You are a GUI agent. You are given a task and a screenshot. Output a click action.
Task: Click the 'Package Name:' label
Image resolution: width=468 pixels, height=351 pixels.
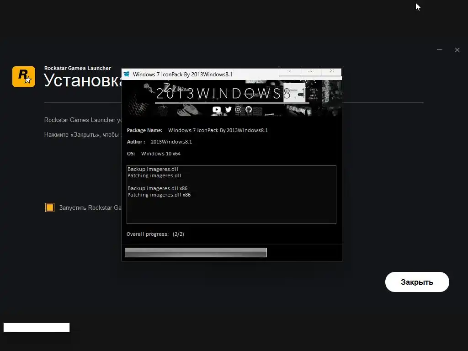tap(145, 130)
